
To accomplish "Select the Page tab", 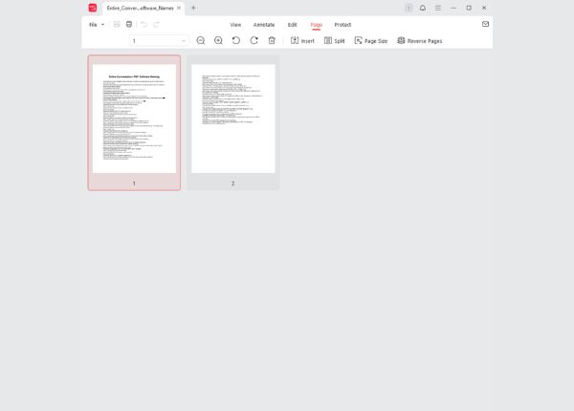I will [317, 25].
